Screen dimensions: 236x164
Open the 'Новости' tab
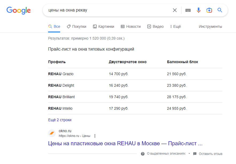tap(131, 26)
